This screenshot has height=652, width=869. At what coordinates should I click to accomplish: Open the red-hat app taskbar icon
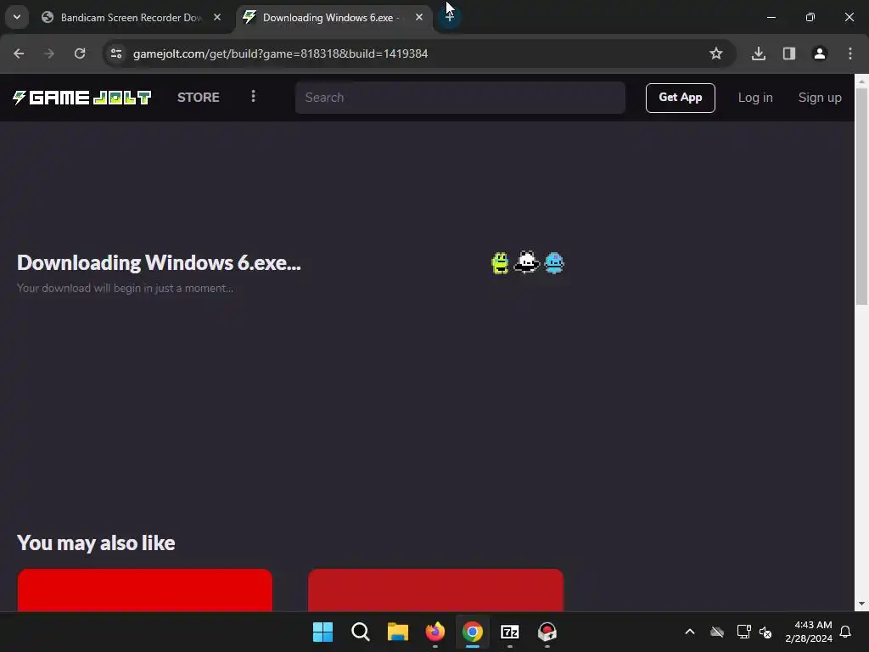click(547, 632)
